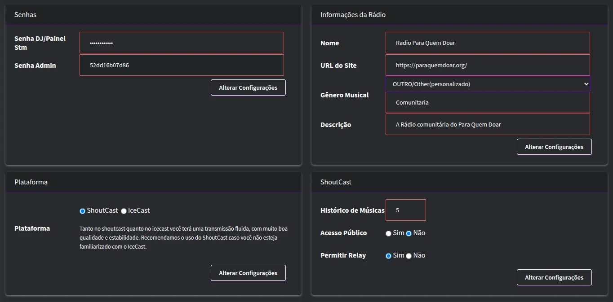
Task: Click the Senhas panel header title
Action: pyautogui.click(x=26, y=15)
